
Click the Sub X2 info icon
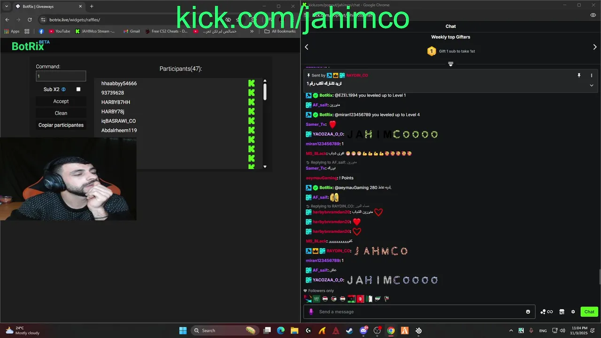(63, 89)
